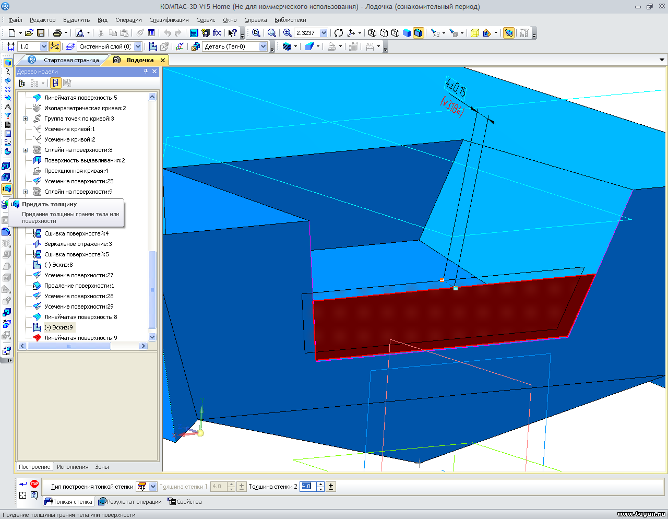This screenshot has width=668, height=519.
Task: Click the rotate view icon
Action: (x=339, y=33)
